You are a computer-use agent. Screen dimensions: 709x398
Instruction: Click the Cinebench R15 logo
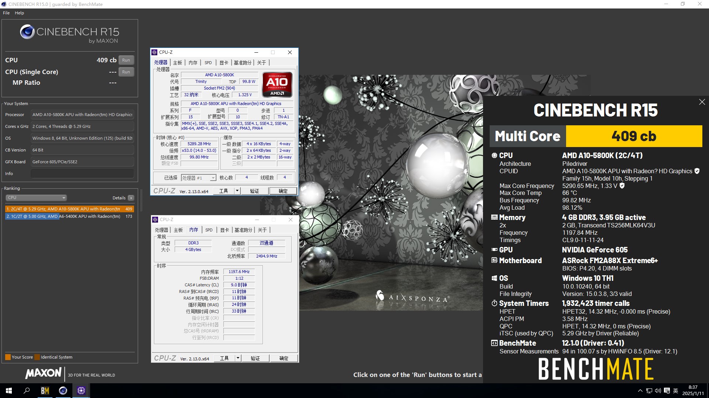pyautogui.click(x=69, y=34)
